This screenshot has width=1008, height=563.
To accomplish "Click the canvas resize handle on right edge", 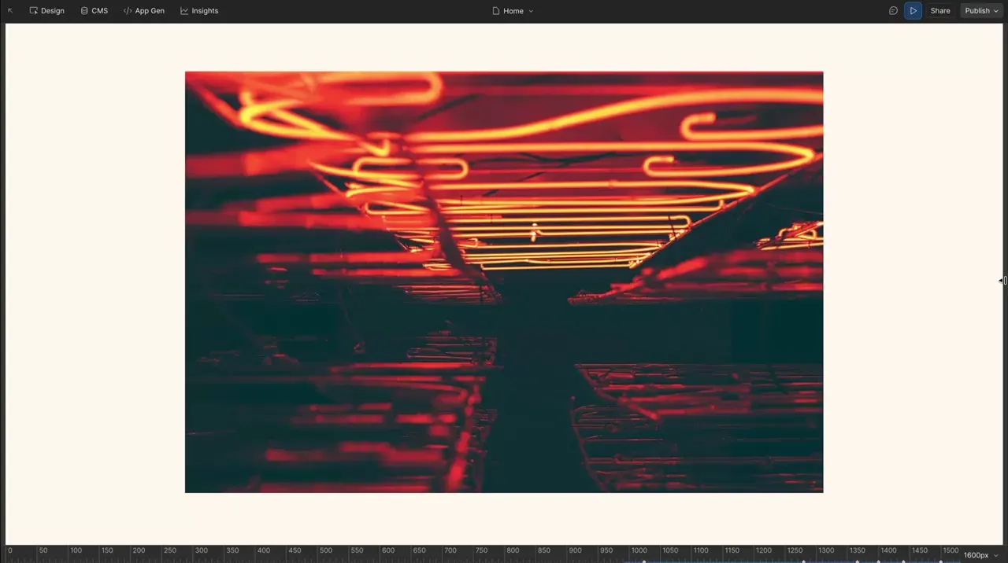I will click(1002, 281).
